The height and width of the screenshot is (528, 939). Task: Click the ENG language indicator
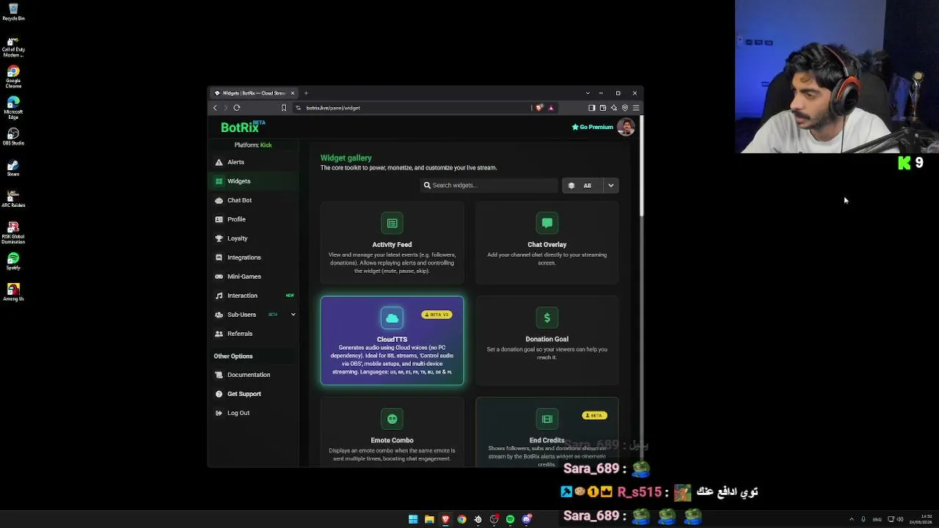[x=877, y=519]
